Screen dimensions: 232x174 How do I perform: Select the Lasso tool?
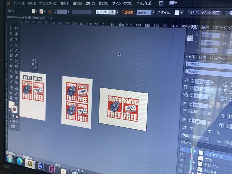pos(16,34)
